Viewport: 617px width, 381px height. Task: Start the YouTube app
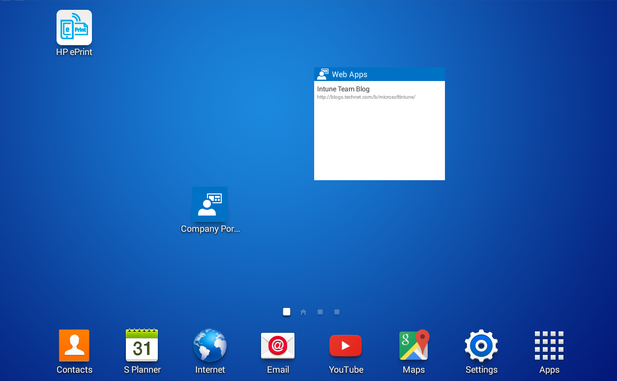point(346,345)
